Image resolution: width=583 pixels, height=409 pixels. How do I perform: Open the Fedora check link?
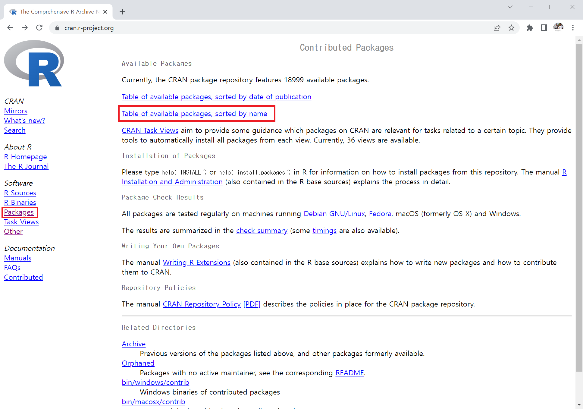(x=380, y=214)
